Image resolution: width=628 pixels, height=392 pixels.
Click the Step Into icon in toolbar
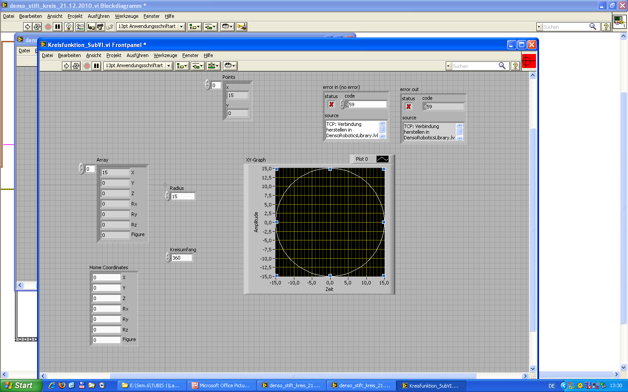point(91,27)
